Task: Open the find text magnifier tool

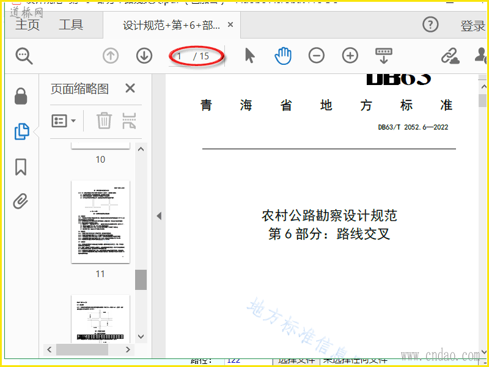Action: click(24, 56)
